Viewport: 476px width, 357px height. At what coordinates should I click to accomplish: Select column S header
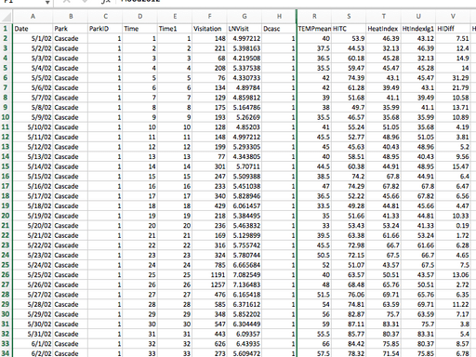coord(349,17)
